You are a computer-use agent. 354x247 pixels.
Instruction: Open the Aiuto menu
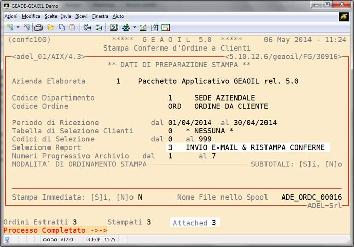(118, 16)
